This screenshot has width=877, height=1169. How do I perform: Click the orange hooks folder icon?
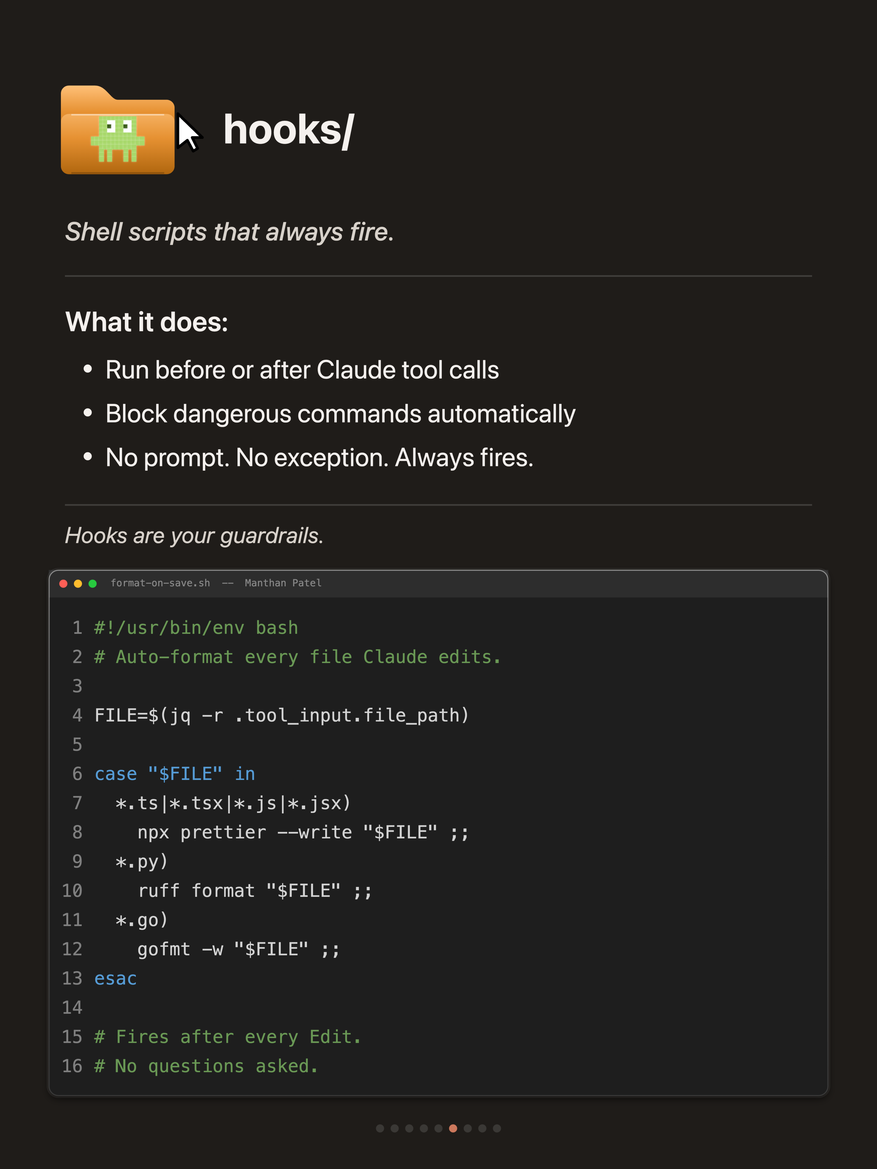(x=117, y=129)
